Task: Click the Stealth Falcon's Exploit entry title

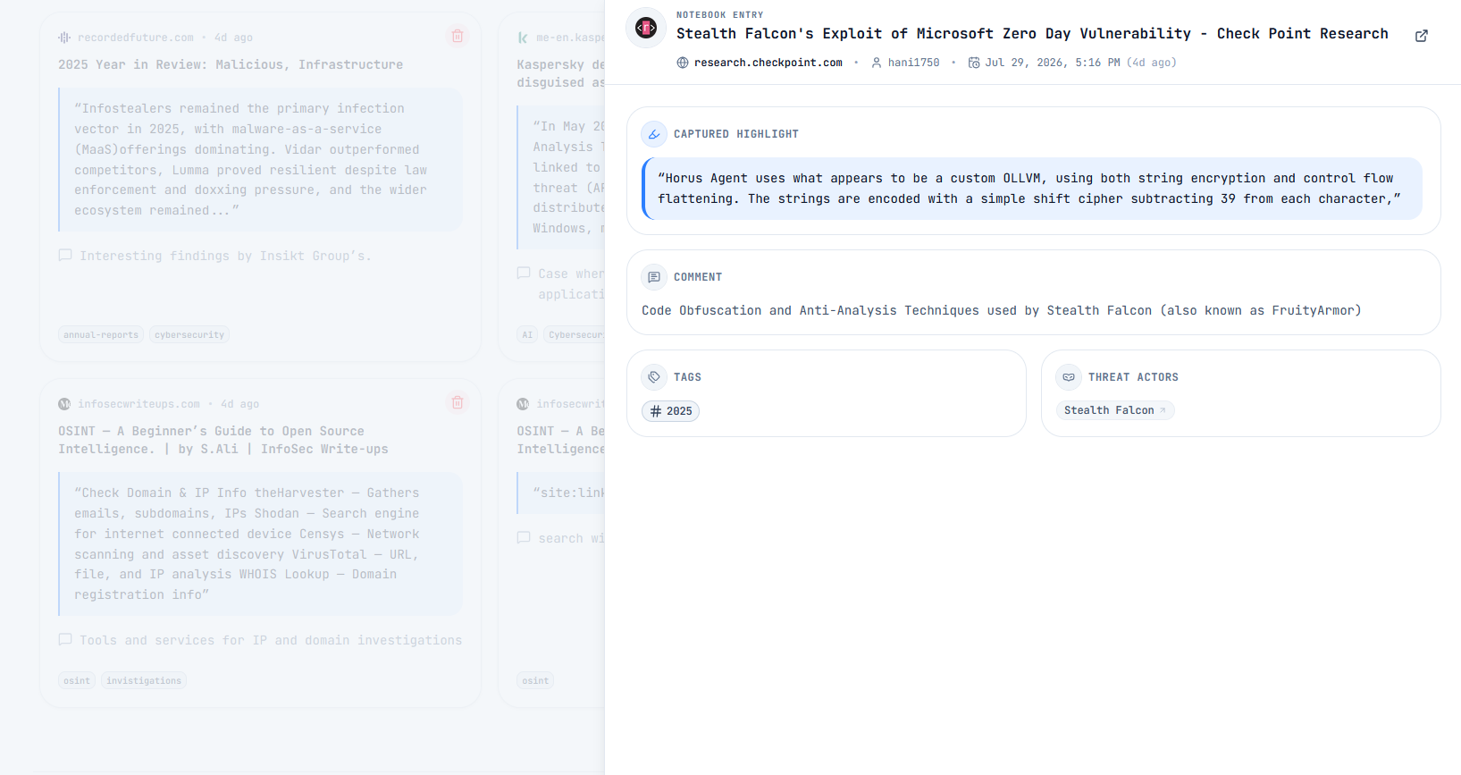Action: (1032, 34)
